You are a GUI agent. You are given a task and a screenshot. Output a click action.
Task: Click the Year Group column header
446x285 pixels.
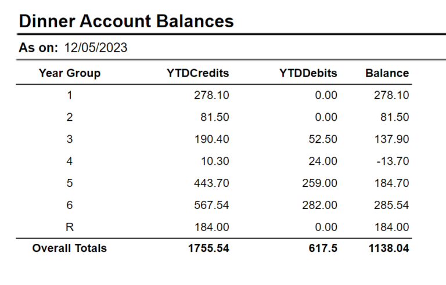pos(69,73)
